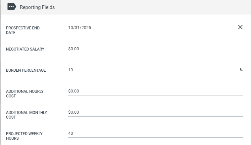This screenshot has width=251, height=145.
Task: Click the ADDITIONAL HOURLY COST label
Action: pos(25,93)
